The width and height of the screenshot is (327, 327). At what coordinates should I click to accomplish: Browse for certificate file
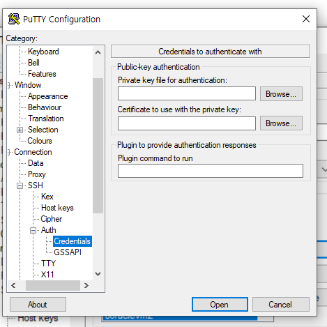(x=281, y=123)
